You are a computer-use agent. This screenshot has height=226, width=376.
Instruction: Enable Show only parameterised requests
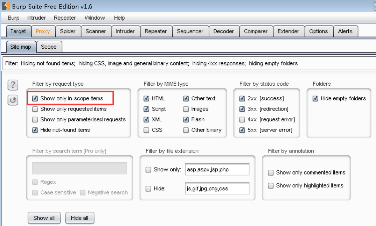click(35, 120)
